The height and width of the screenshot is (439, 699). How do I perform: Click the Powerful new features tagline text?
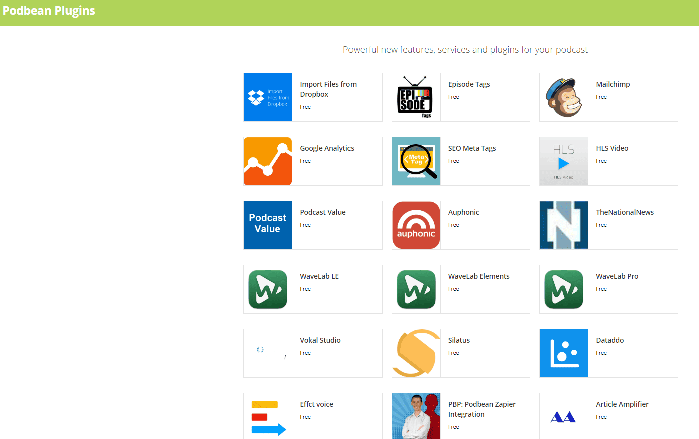coord(465,50)
